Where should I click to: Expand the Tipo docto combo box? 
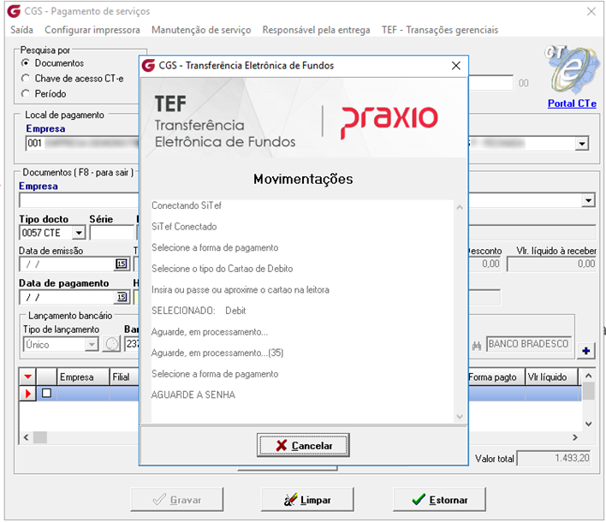(x=79, y=233)
